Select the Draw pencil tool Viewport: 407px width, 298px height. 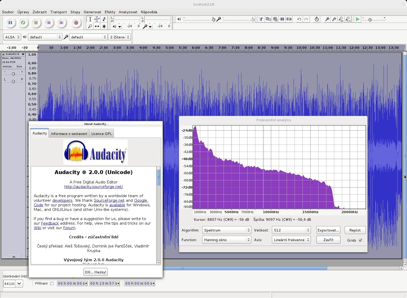(104, 19)
